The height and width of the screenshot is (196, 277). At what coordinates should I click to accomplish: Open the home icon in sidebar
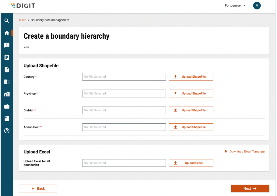pyautogui.click(x=7, y=33)
